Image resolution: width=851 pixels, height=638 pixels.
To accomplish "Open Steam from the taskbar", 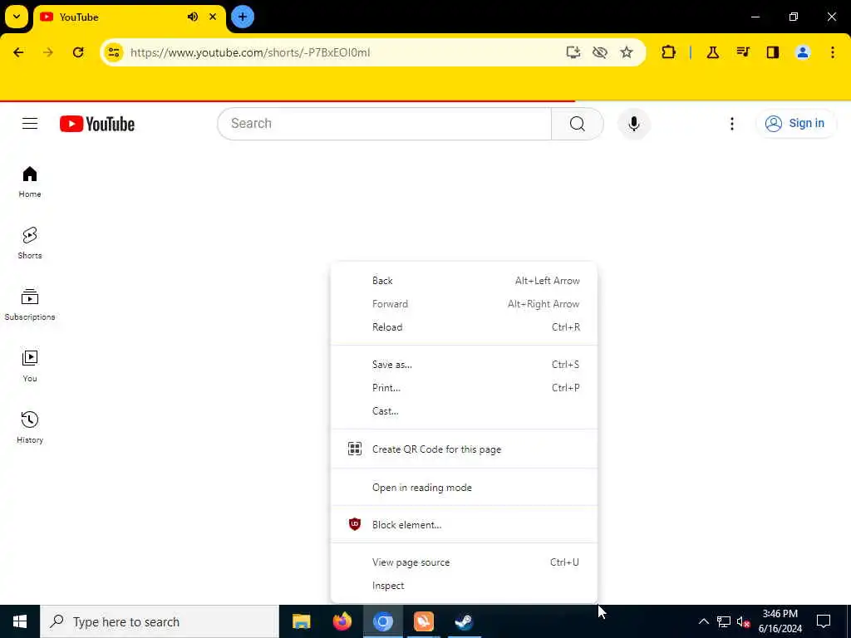I will (x=464, y=621).
